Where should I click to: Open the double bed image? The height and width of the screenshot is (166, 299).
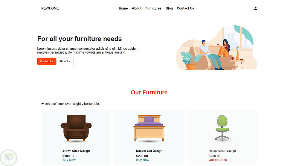149,128
